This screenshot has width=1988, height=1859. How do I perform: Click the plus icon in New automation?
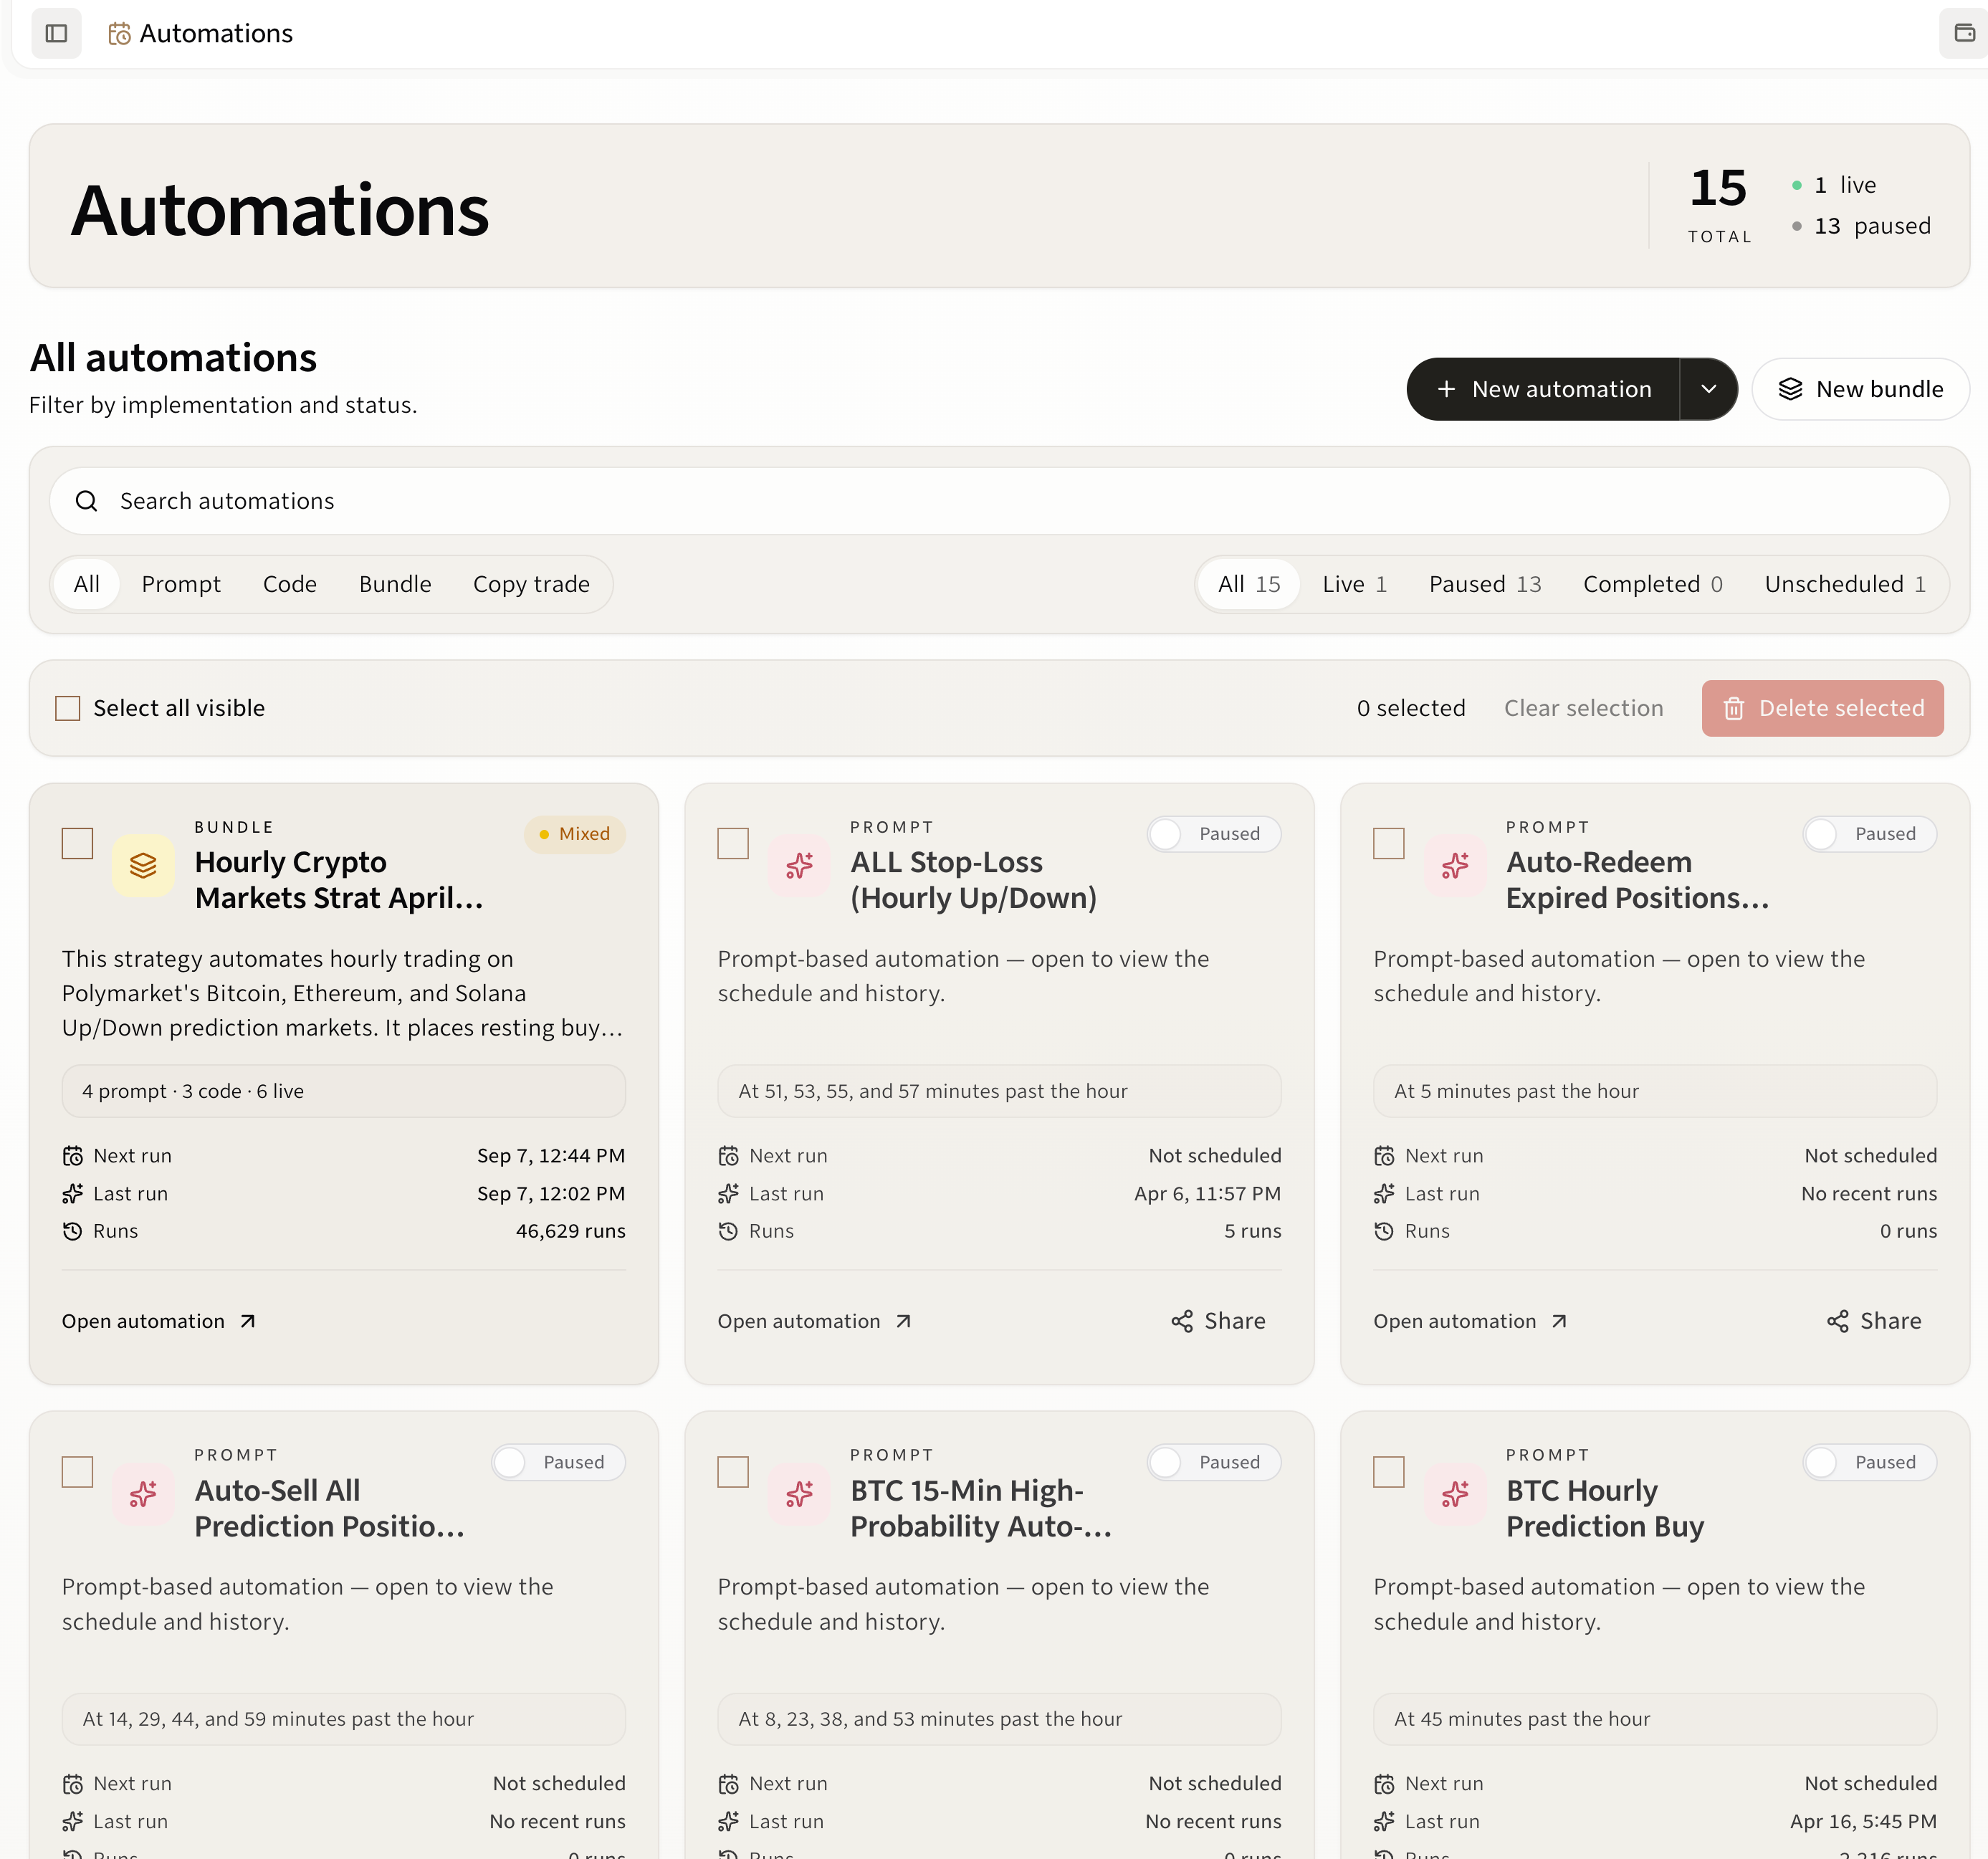coord(1446,389)
